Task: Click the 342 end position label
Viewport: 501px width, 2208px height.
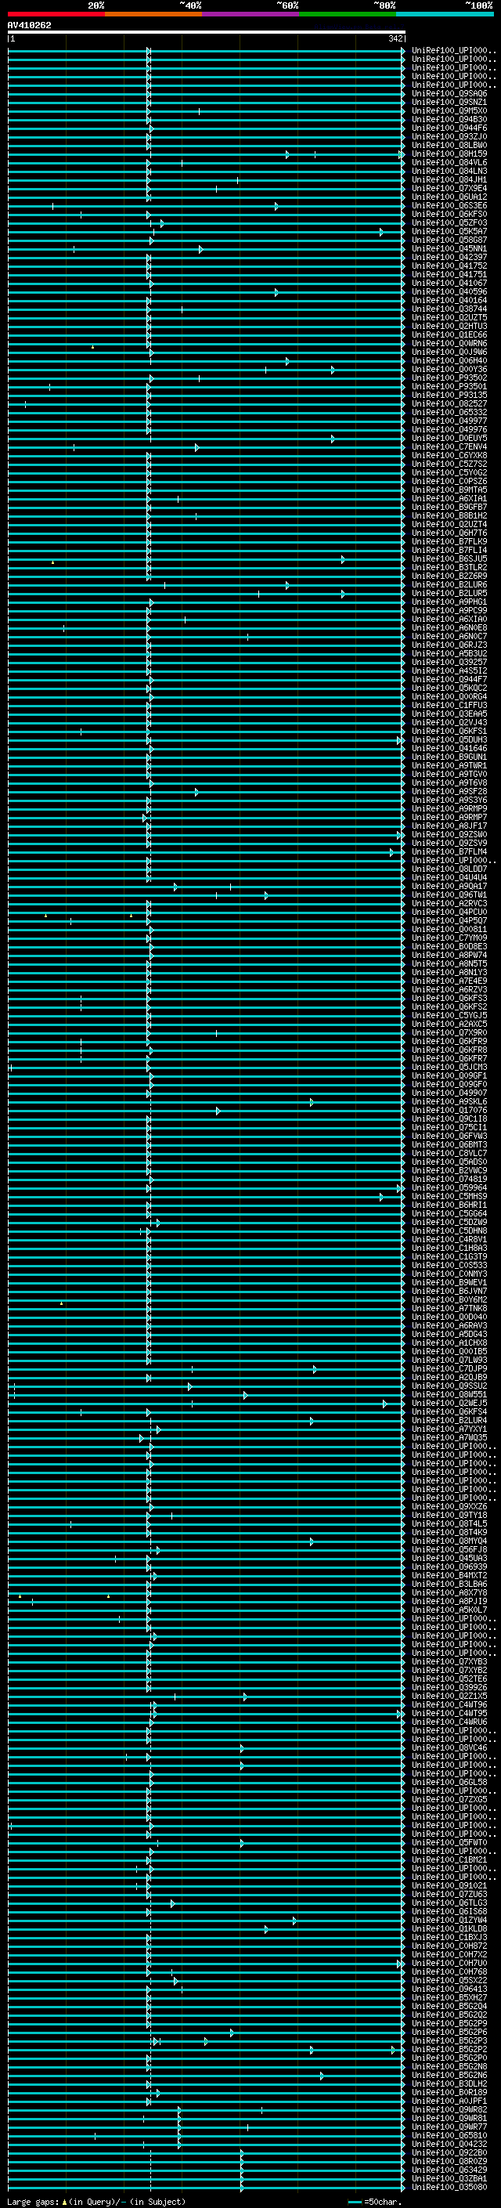Action: point(395,38)
